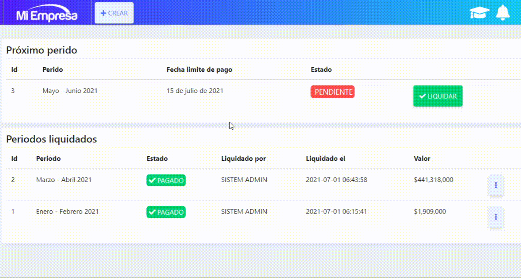The height and width of the screenshot is (278, 521).
Task: Open options menu for Enero - Febrero 2021
Action: [x=496, y=217]
